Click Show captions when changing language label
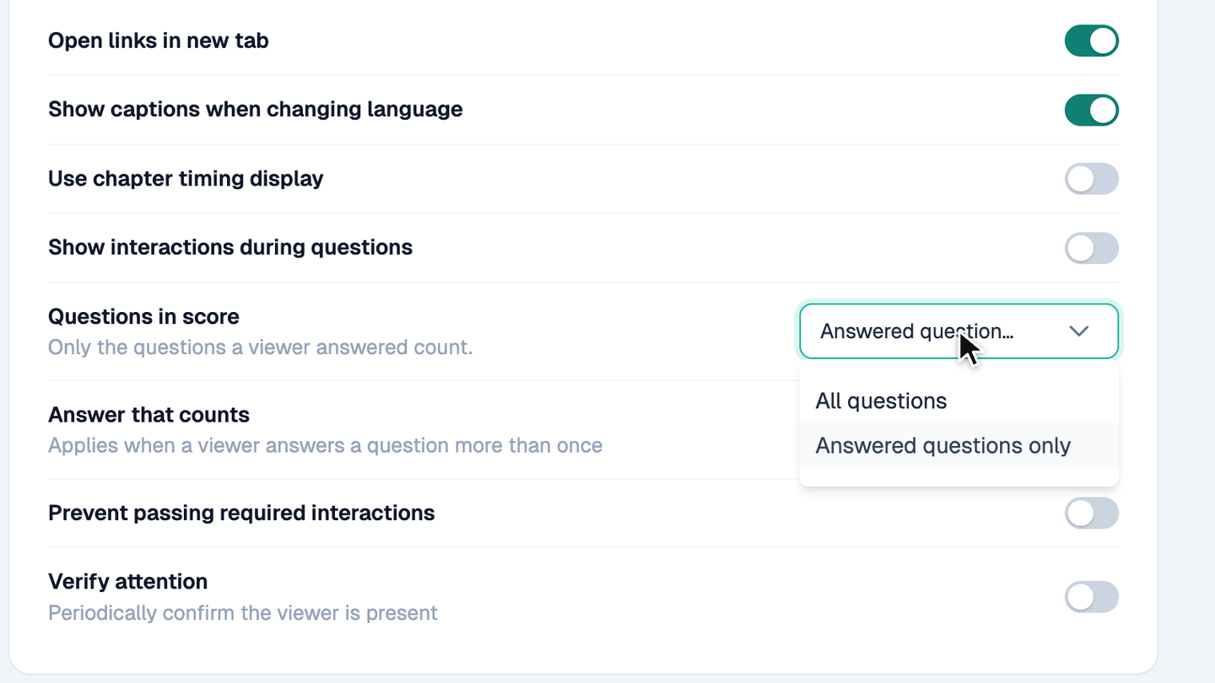The width and height of the screenshot is (1215, 683). [256, 110]
